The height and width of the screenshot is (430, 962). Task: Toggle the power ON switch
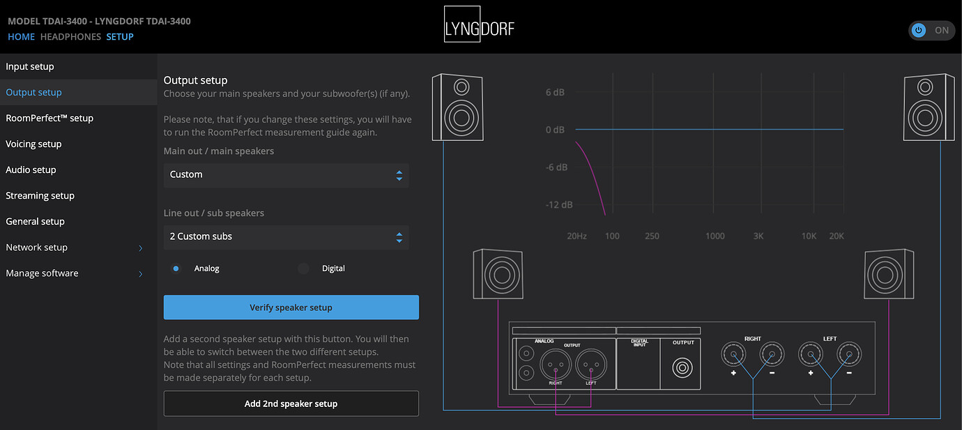pos(931,30)
